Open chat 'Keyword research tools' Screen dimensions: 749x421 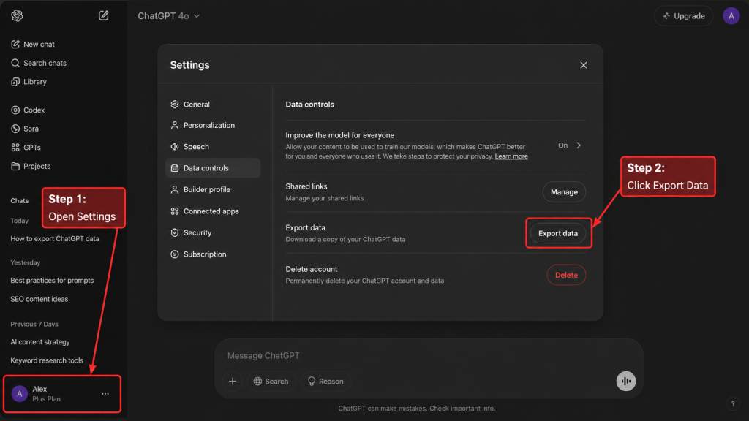(47, 360)
